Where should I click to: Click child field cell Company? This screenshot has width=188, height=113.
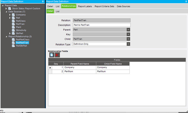pos(113,67)
